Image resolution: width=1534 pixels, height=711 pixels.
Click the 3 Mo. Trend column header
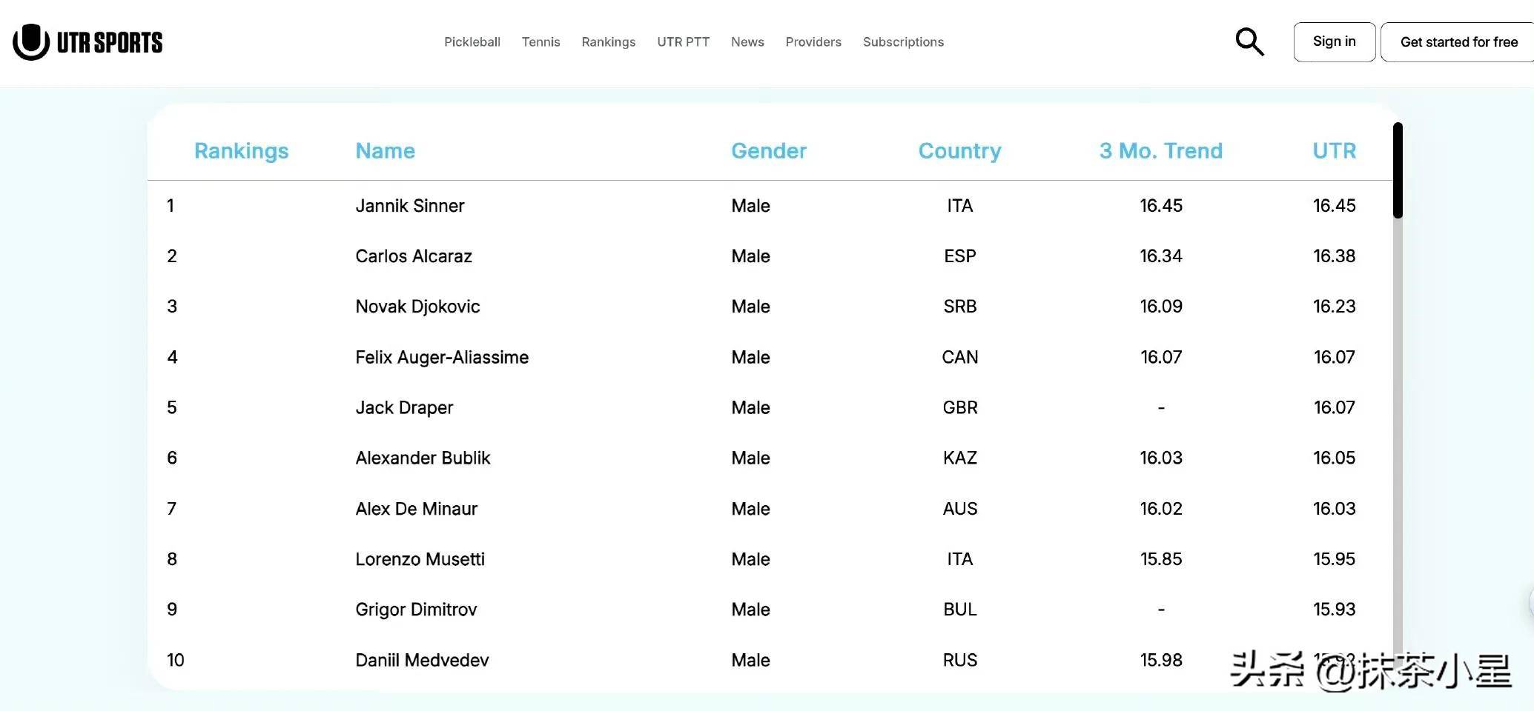click(x=1160, y=151)
